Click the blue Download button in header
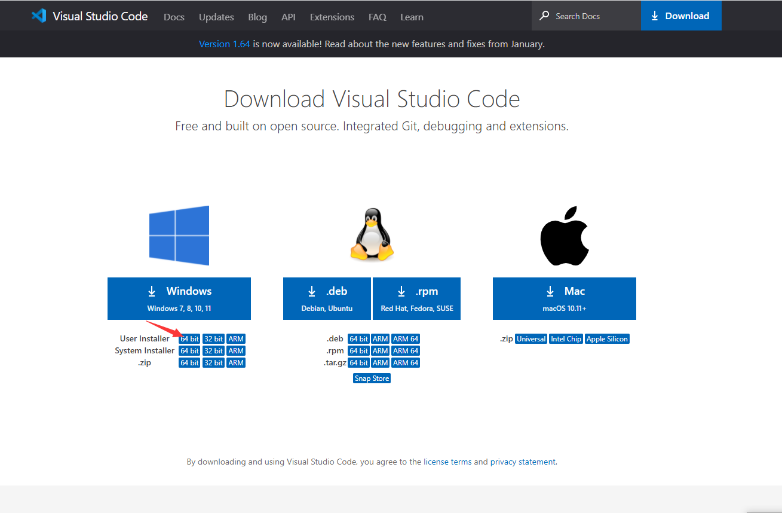Viewport: 782px width, 513px height. tap(681, 16)
